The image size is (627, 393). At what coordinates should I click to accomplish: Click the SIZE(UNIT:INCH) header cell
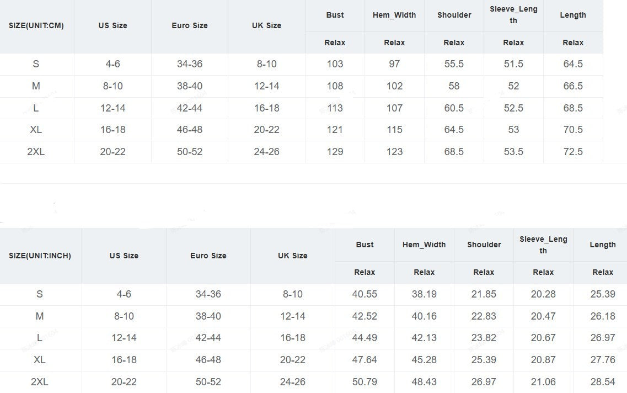point(40,256)
